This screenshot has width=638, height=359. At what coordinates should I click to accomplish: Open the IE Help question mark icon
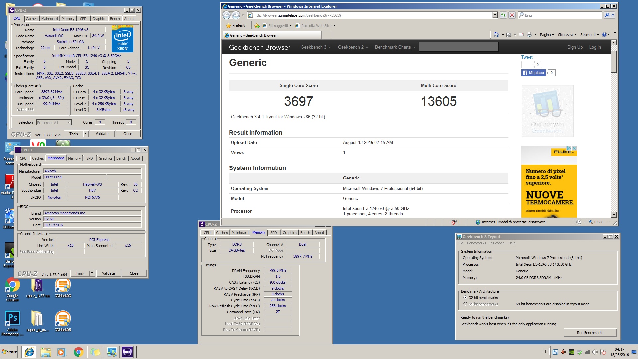(x=604, y=35)
